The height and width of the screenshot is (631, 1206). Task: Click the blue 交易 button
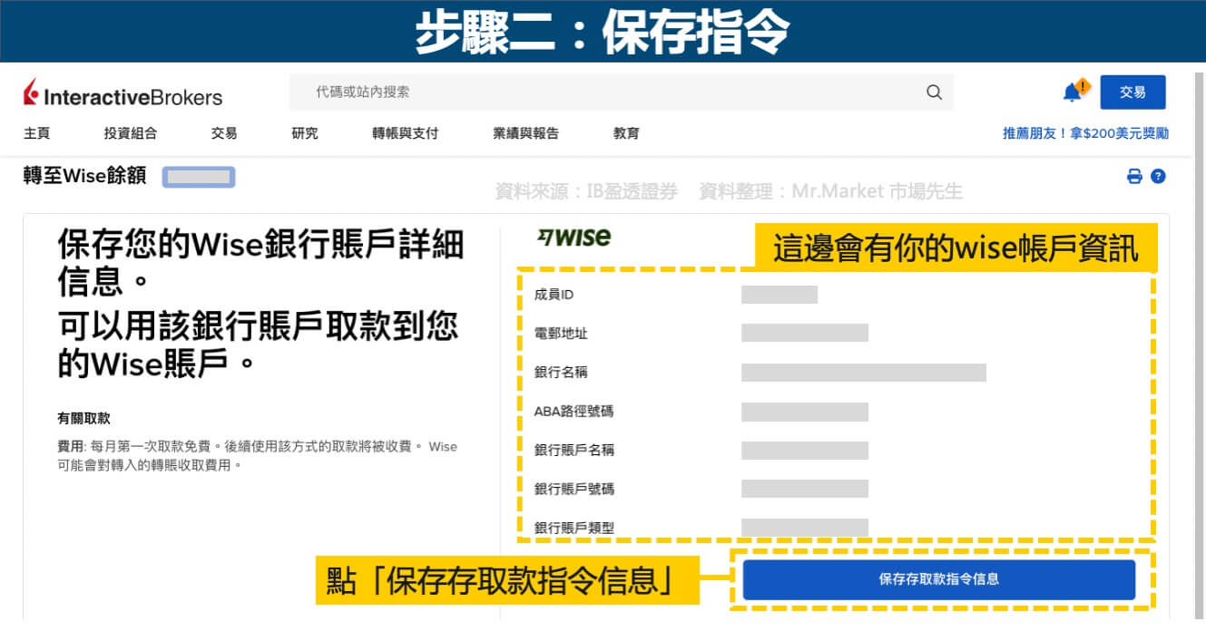click(x=1132, y=92)
